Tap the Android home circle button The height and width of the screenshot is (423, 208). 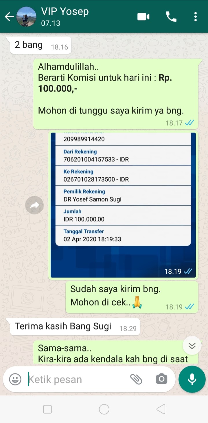104,409
